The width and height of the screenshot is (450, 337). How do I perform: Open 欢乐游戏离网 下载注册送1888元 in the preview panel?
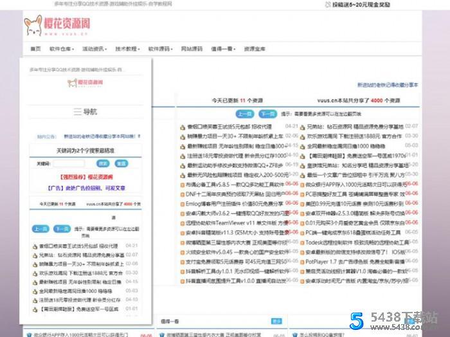click(81, 273)
